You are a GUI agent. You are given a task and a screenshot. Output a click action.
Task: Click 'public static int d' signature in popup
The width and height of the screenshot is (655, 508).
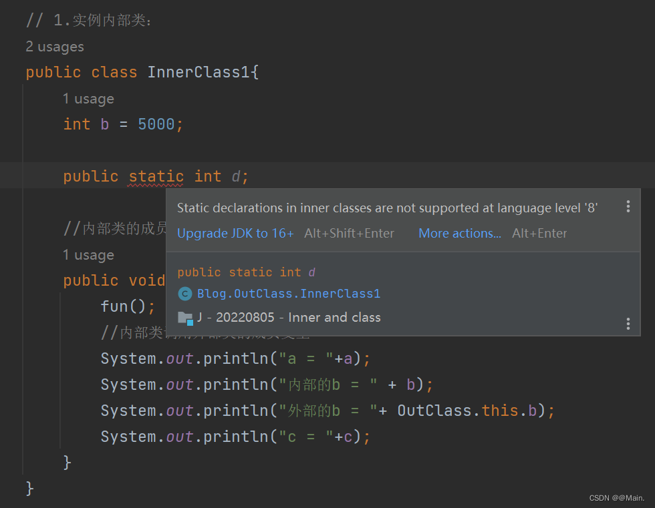click(246, 272)
